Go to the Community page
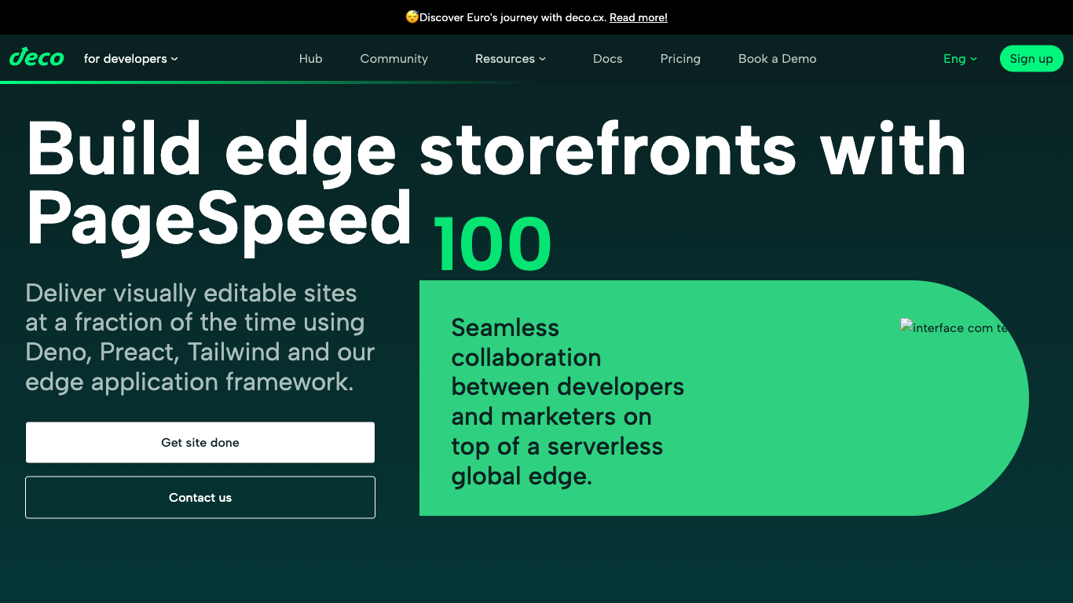Image resolution: width=1073 pixels, height=603 pixels. click(x=394, y=59)
